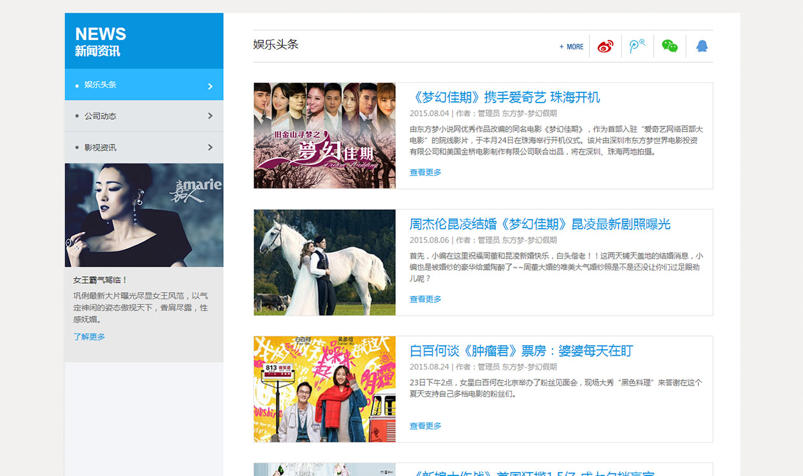Open the Weibo share icon
The image size is (803, 476).
tap(605, 46)
